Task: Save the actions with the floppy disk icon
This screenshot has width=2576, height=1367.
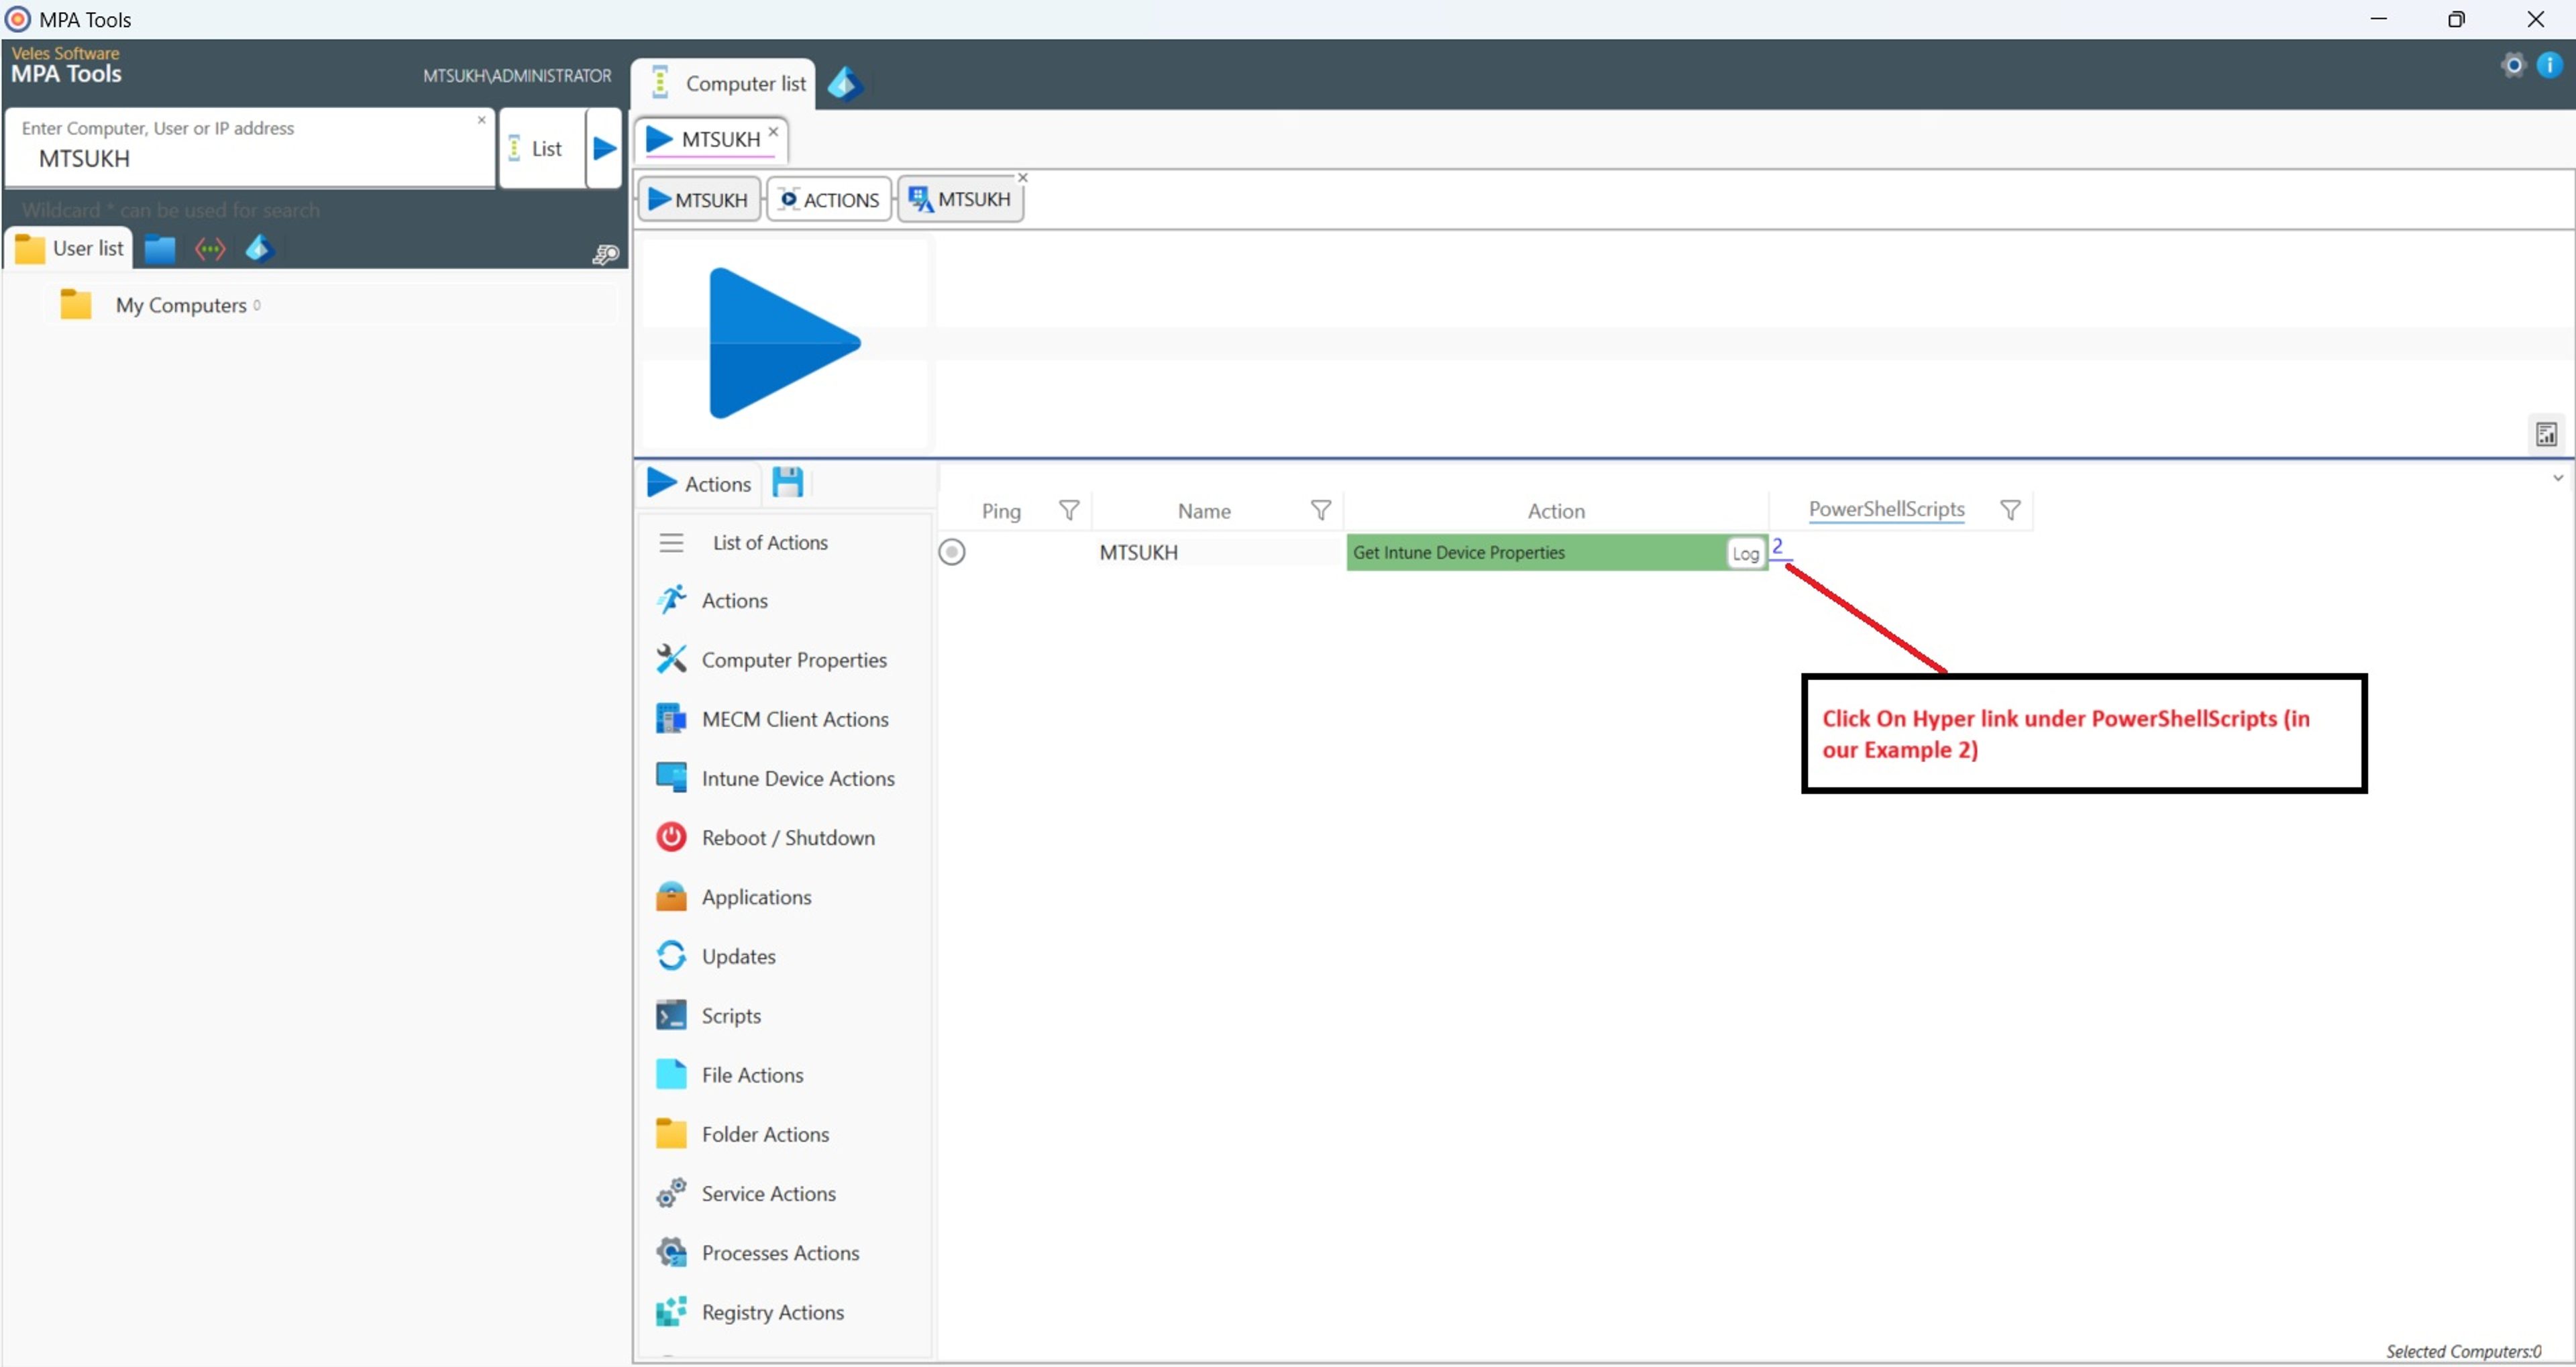Action: coord(788,483)
